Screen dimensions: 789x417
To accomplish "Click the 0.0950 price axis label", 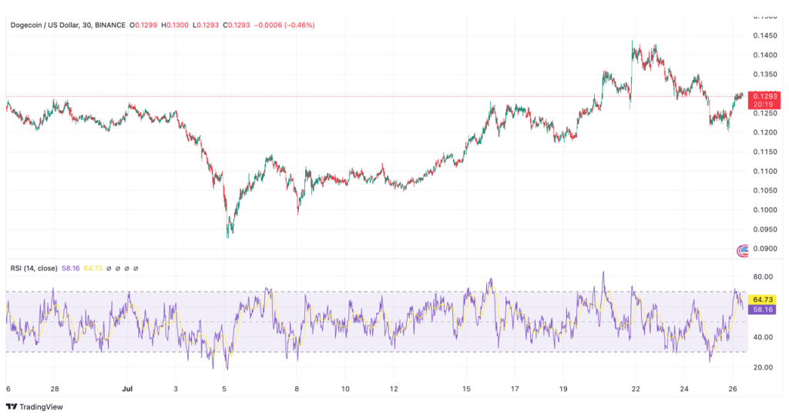I will click(x=765, y=229).
